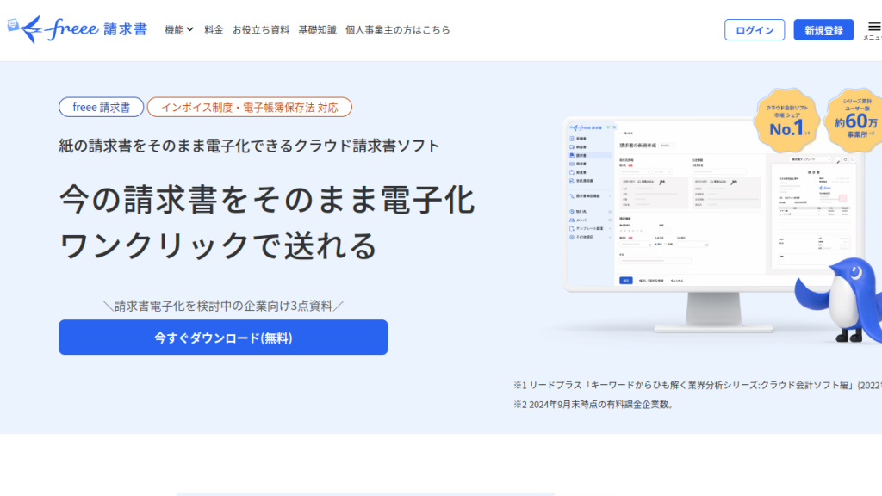Go to お役立ち資料
Screen dimensions: 882x496
coord(261,30)
